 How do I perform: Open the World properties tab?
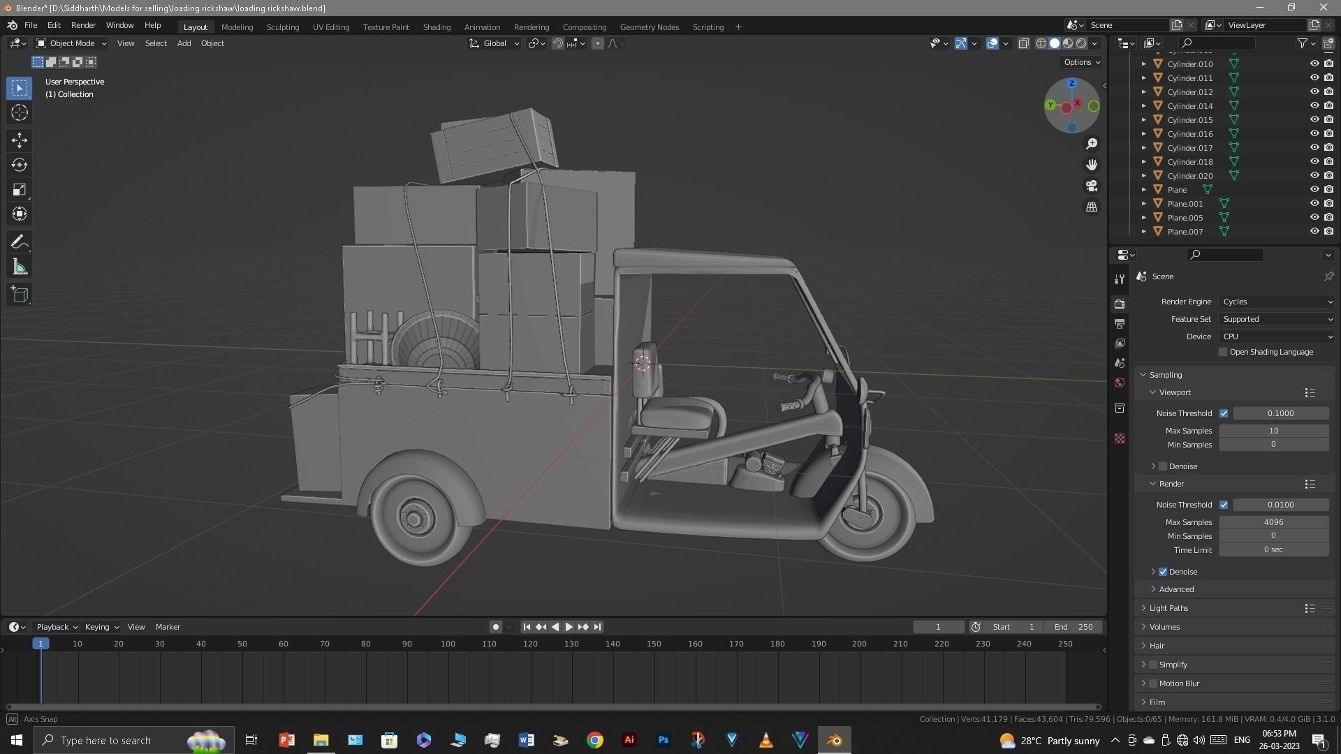[x=1120, y=383]
